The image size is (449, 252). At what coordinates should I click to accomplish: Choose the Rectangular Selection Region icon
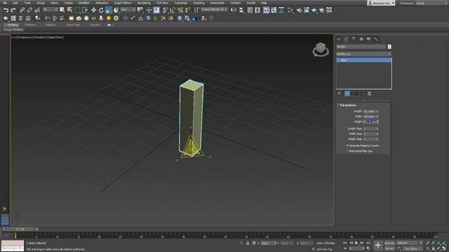[x=77, y=10]
